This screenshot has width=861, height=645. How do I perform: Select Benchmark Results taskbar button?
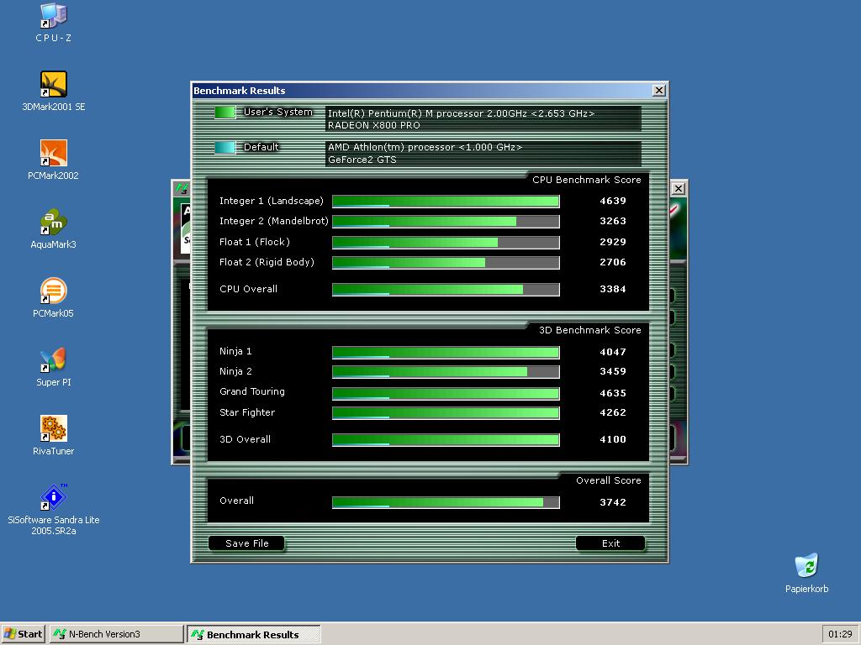tap(253, 634)
